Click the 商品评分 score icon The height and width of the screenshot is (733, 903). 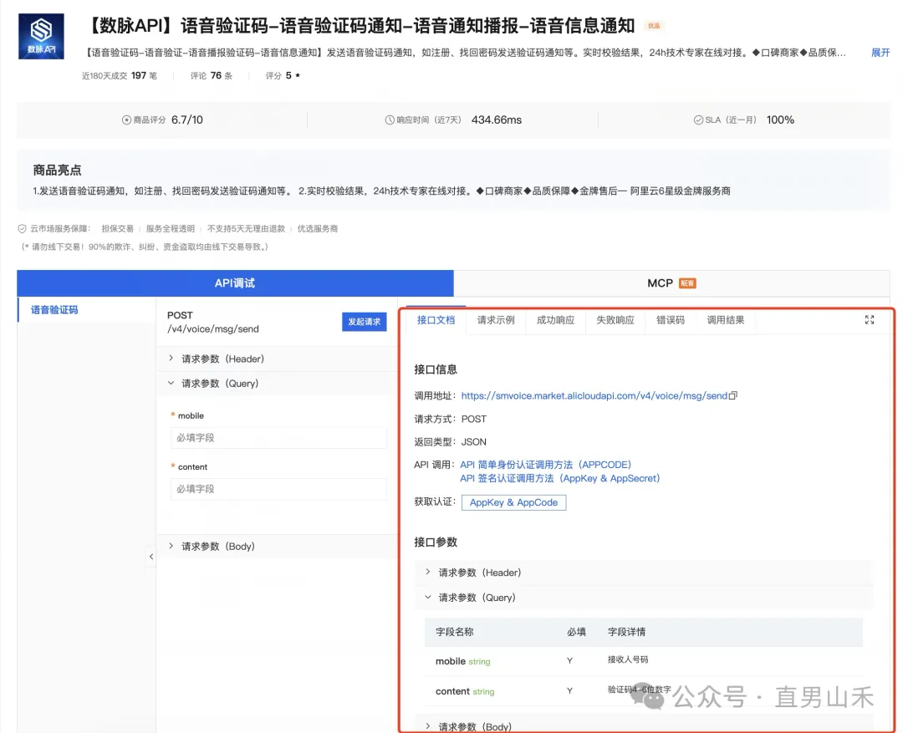pyautogui.click(x=127, y=120)
